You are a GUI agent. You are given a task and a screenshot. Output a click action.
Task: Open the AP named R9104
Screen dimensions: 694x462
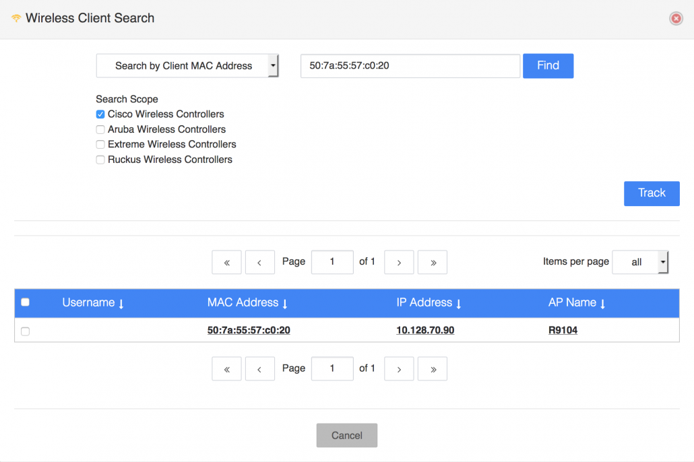click(x=563, y=330)
